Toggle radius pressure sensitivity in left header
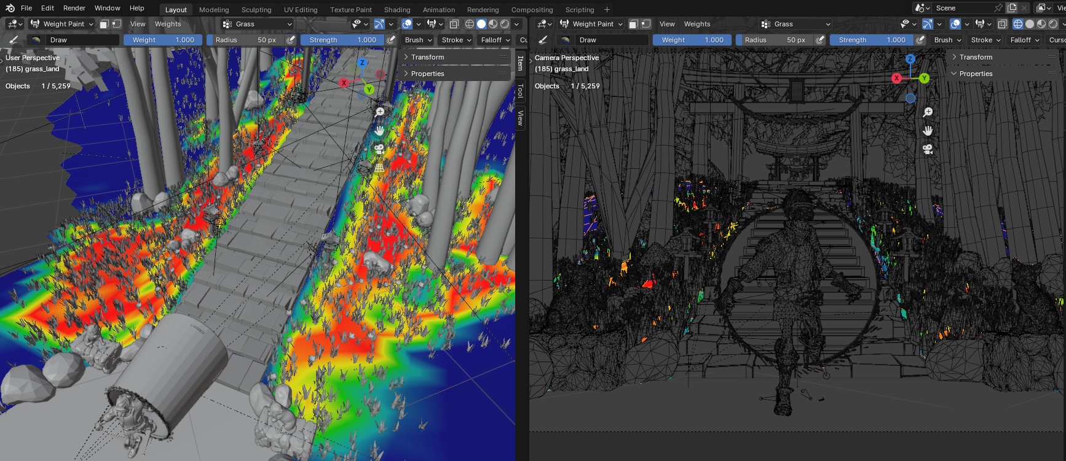 291,40
